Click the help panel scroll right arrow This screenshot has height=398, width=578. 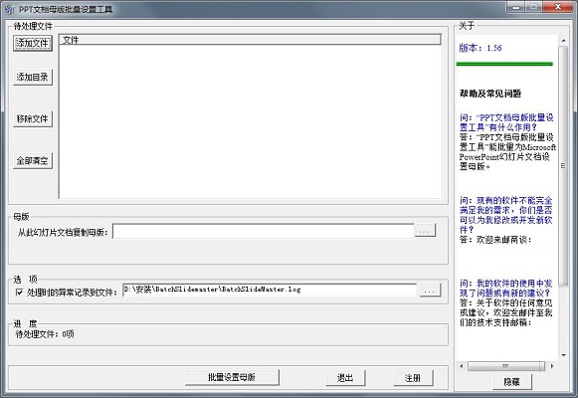click(x=552, y=366)
